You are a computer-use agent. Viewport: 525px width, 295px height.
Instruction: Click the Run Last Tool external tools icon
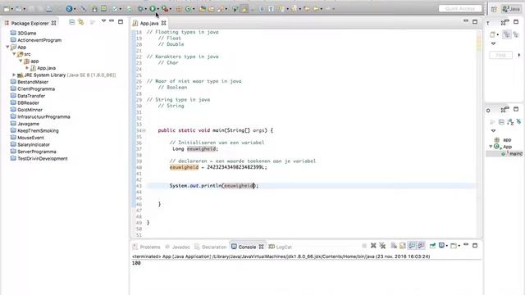pyautogui.click(x=164, y=9)
